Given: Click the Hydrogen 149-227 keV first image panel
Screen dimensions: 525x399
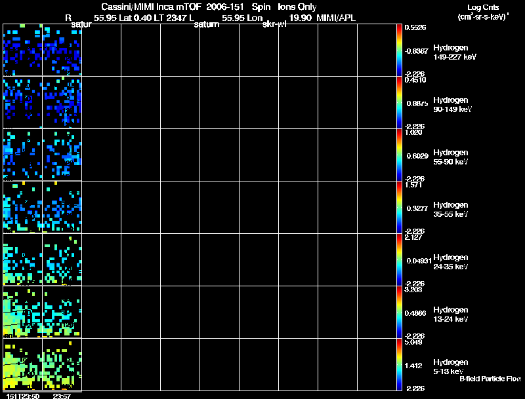Looking at the screenshot, I should [23, 50].
